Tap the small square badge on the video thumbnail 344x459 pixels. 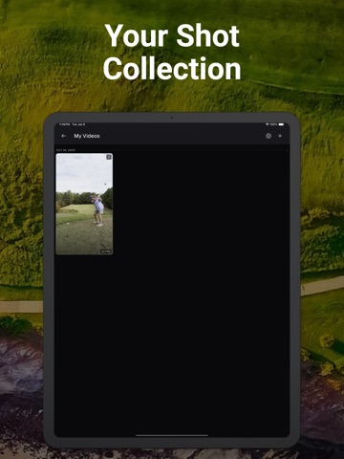coord(109,157)
